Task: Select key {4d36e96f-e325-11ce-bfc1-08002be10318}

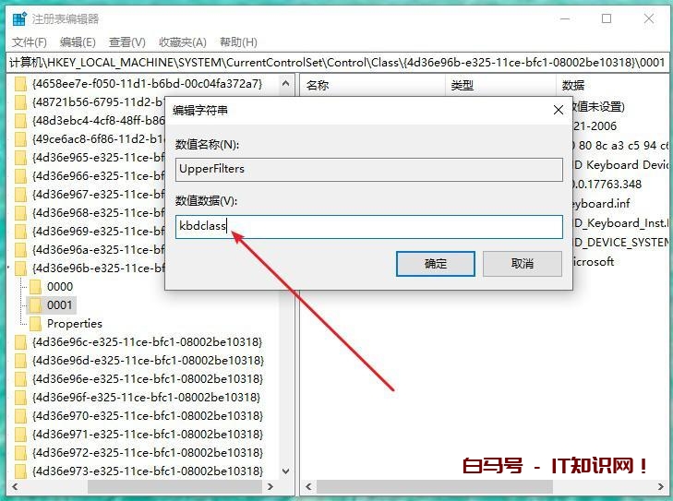Action: (x=146, y=397)
